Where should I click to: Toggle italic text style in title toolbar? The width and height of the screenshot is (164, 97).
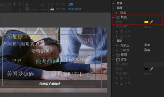[x=20, y=4]
